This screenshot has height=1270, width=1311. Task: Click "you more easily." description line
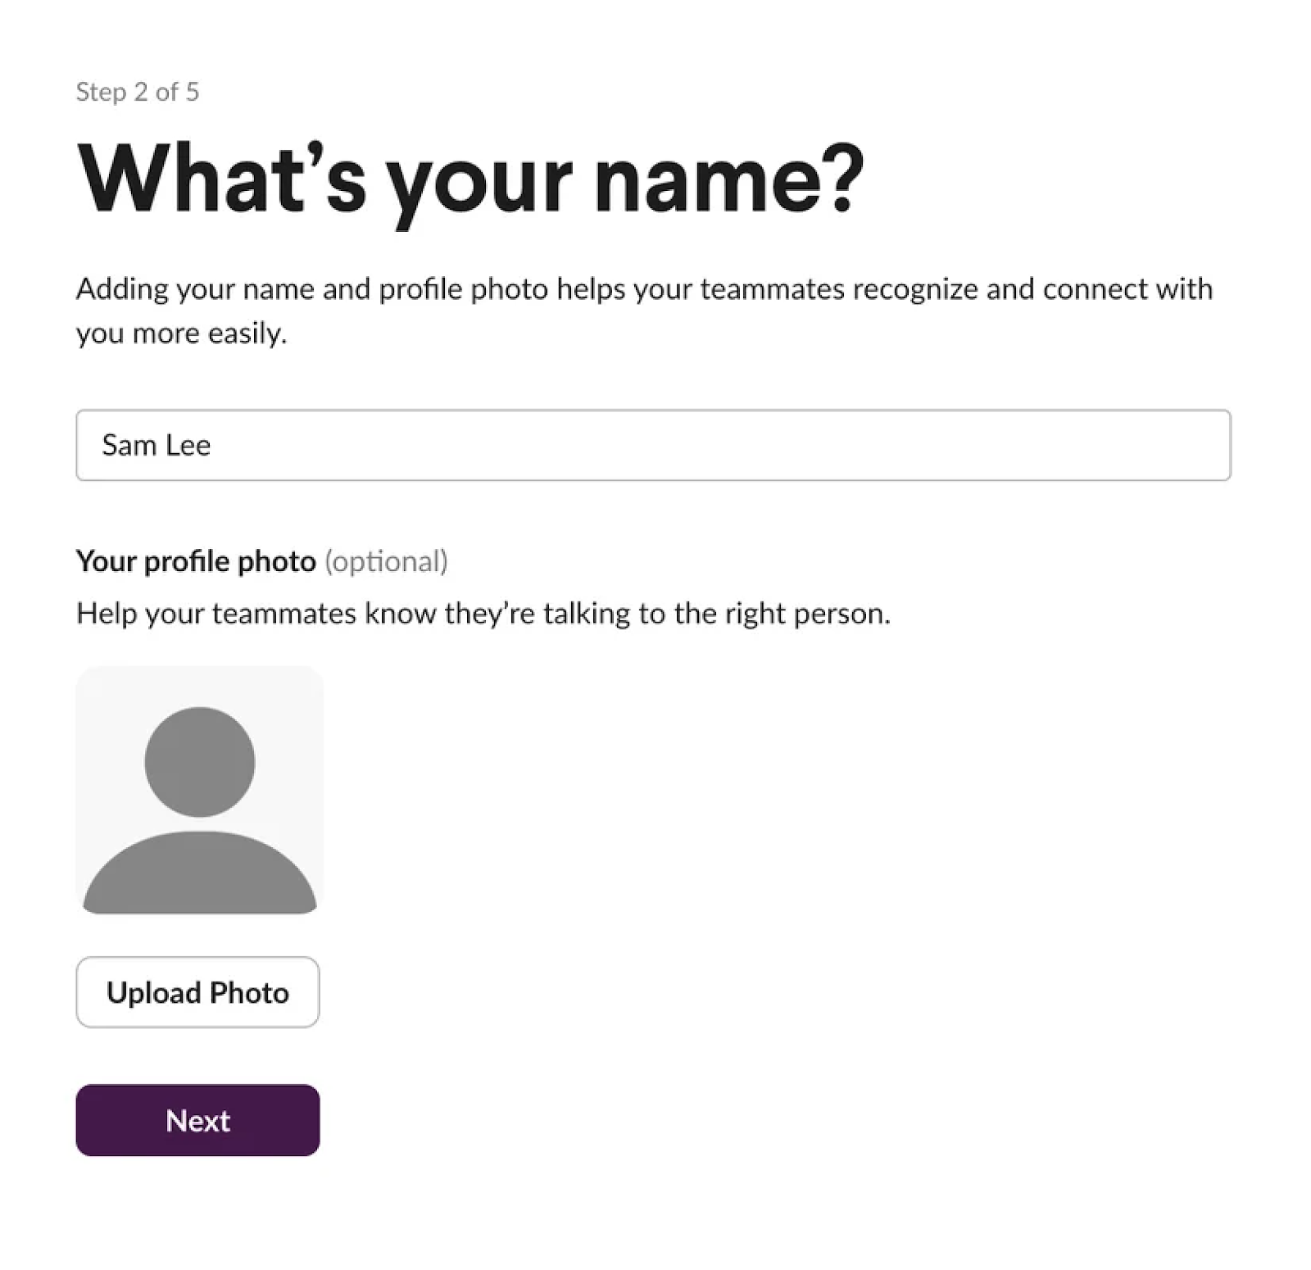click(181, 333)
